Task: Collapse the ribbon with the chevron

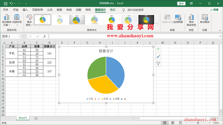Action: point(220,30)
